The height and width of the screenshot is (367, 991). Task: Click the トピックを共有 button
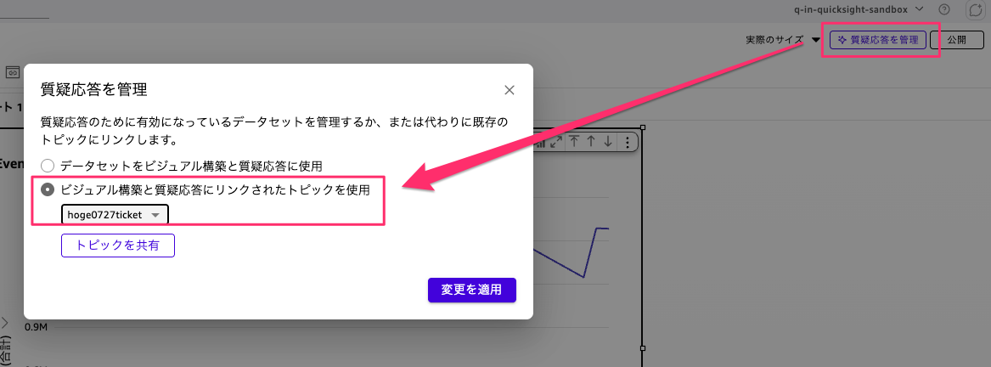point(117,246)
